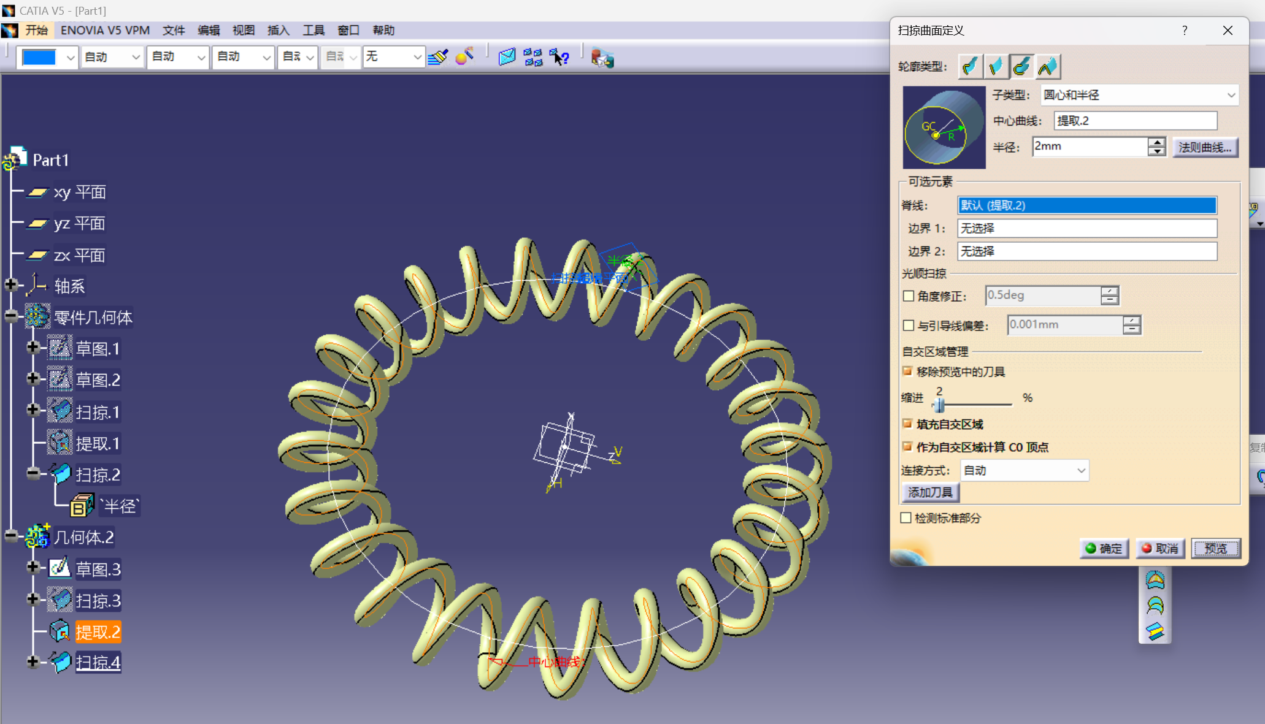Viewport: 1265px width, 724px height.
Task: Tick the 检测标准部分 checkbox
Action: pos(905,518)
